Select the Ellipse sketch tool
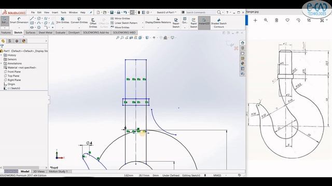Image resolution: width=332 pixels, height=186 pixels. (46, 23)
